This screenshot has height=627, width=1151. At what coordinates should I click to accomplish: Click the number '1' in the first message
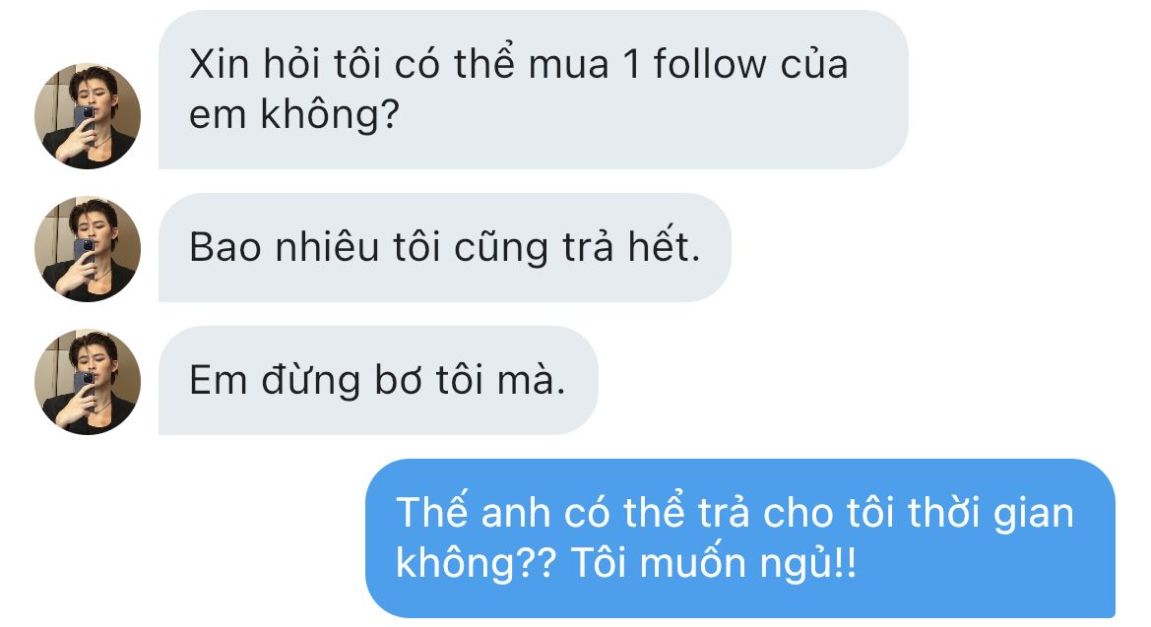pos(631,65)
